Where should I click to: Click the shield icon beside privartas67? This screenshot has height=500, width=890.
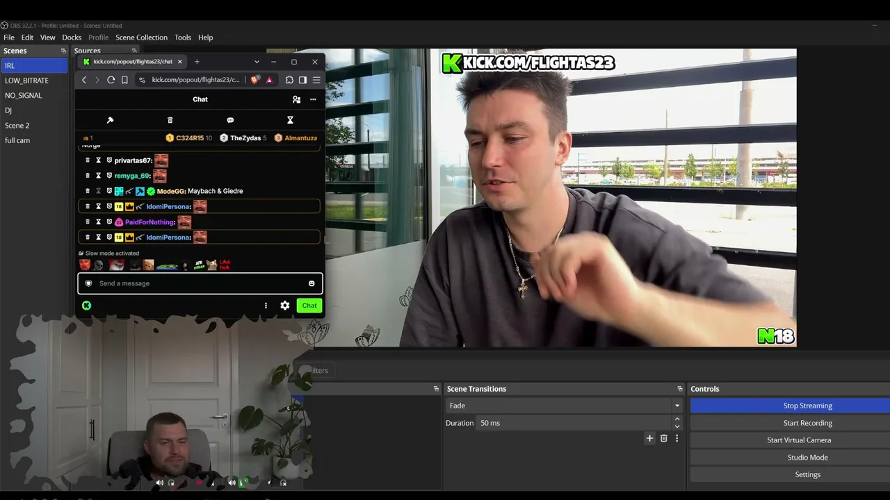coord(109,160)
